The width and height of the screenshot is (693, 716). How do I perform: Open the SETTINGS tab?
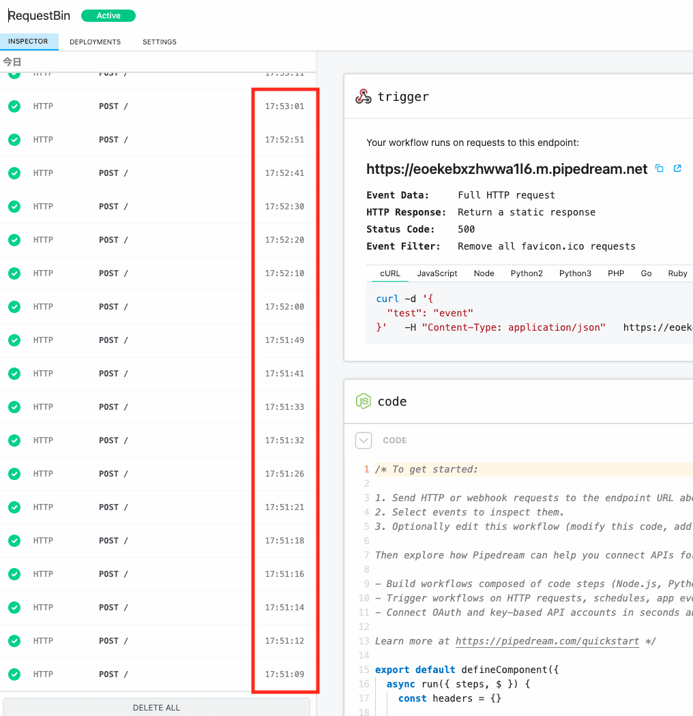[160, 42]
